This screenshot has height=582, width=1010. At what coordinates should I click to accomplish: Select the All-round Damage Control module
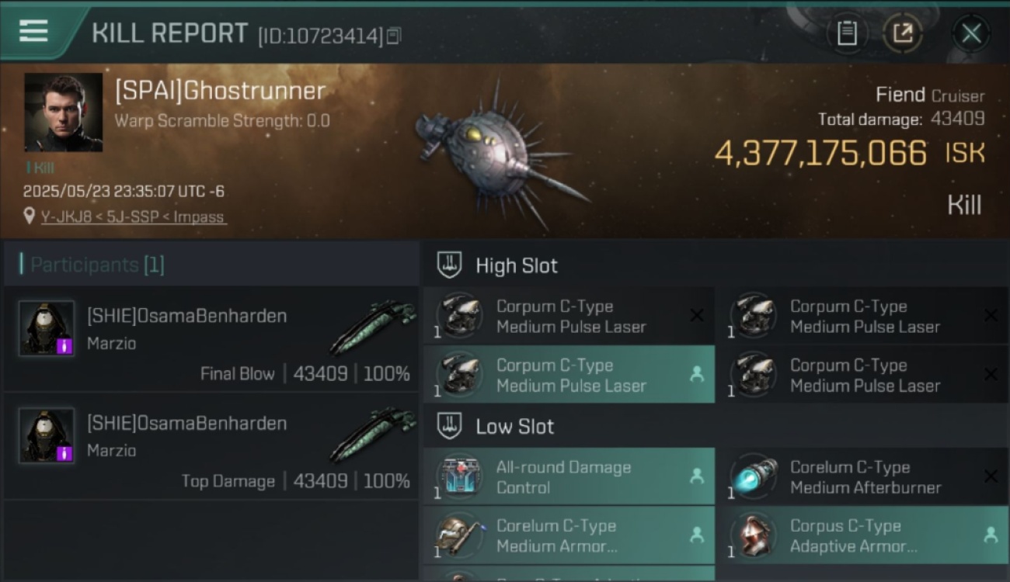(569, 477)
